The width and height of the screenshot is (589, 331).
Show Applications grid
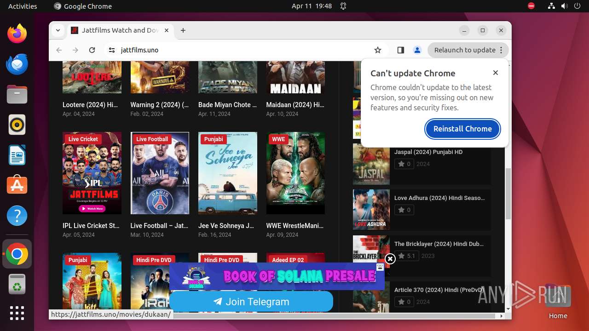(x=17, y=313)
